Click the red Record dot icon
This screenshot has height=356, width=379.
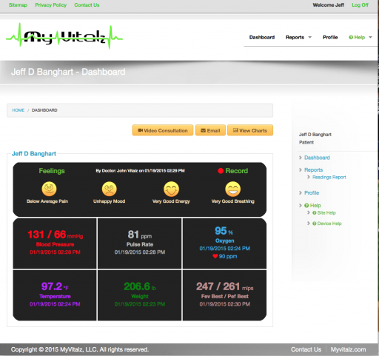click(221, 171)
